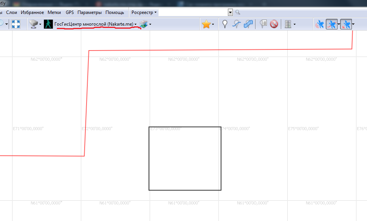Open favorites with the star icon

[x=206, y=24]
